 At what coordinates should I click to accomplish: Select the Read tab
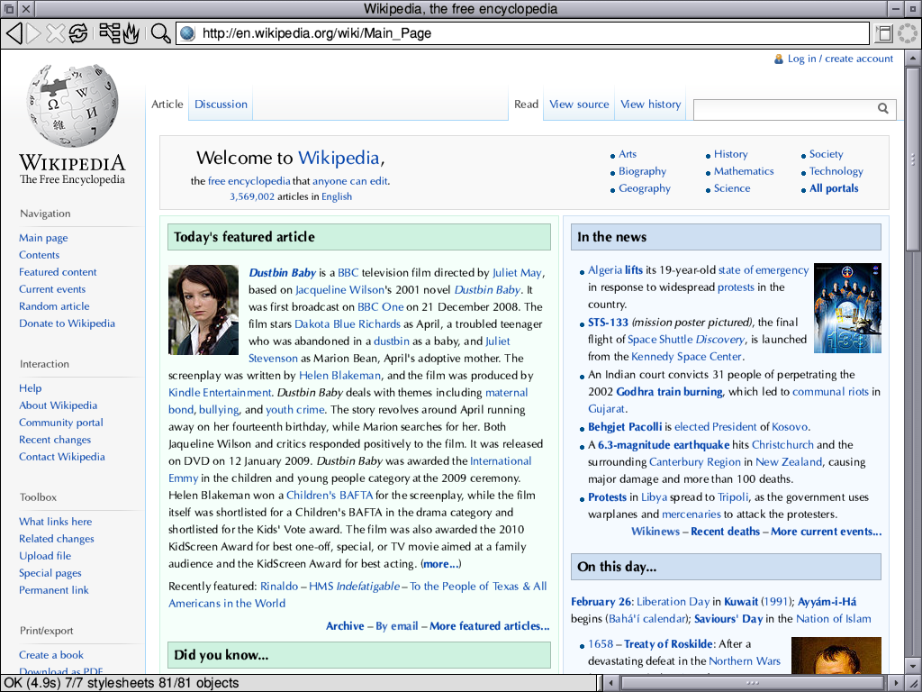(526, 105)
